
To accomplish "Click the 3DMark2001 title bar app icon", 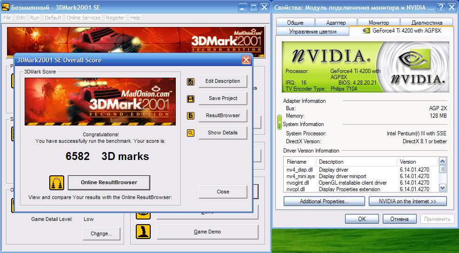I will tap(5, 7).
